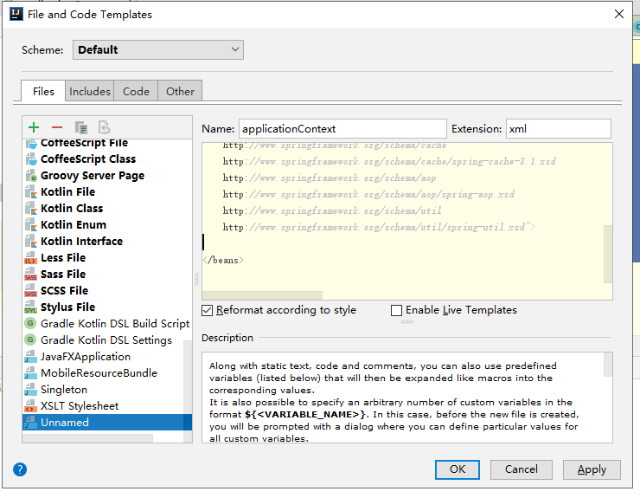
Task: Click the Cancel button
Action: pyautogui.click(x=522, y=469)
